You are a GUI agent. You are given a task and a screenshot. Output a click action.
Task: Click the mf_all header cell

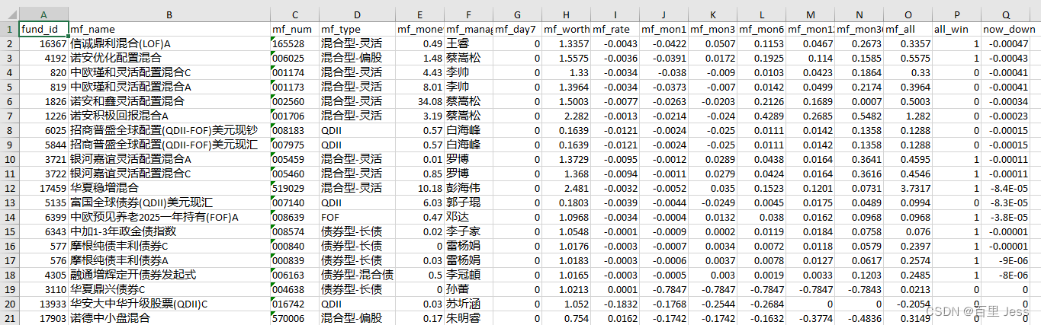click(908, 29)
